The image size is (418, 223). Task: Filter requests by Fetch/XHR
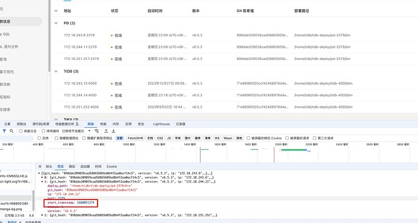tap(136, 138)
